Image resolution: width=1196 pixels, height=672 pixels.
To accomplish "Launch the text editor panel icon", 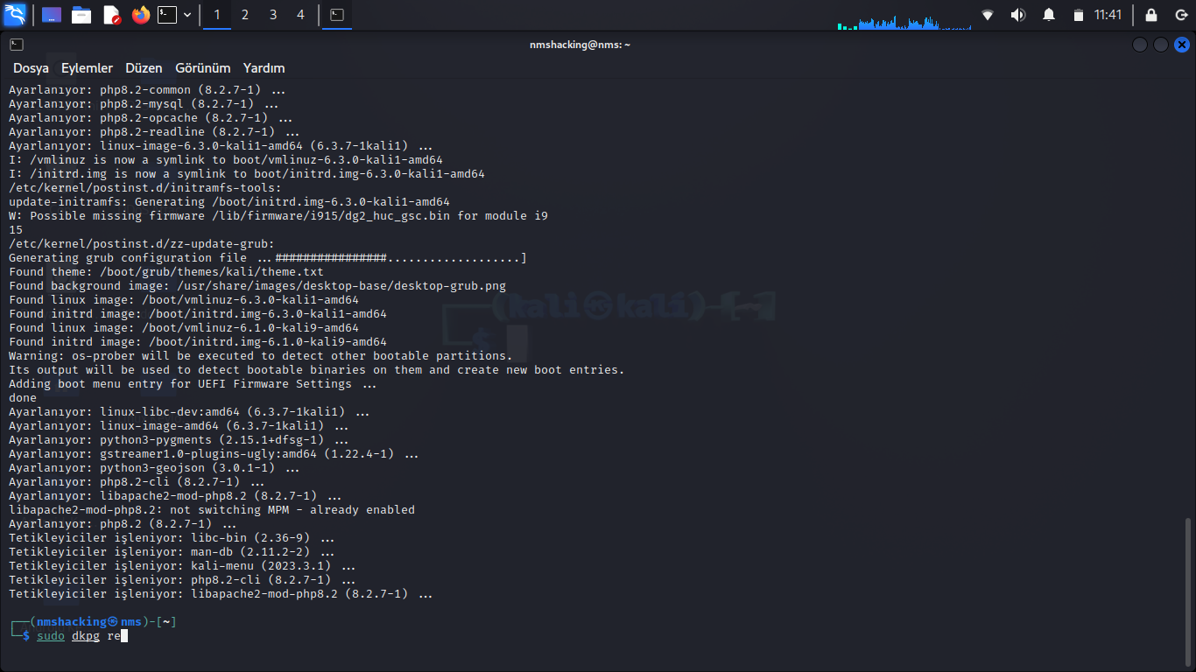I will 111,15.
